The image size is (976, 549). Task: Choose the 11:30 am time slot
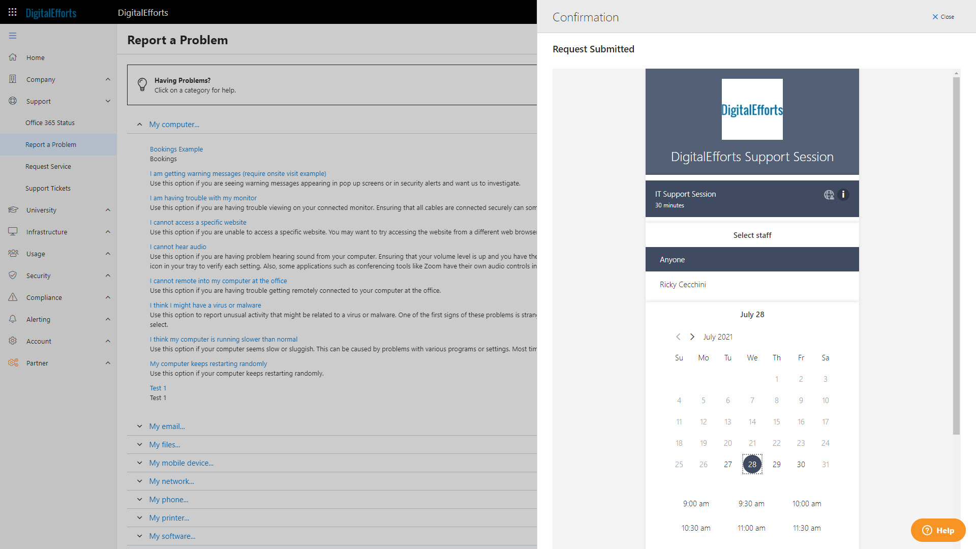pyautogui.click(x=807, y=528)
